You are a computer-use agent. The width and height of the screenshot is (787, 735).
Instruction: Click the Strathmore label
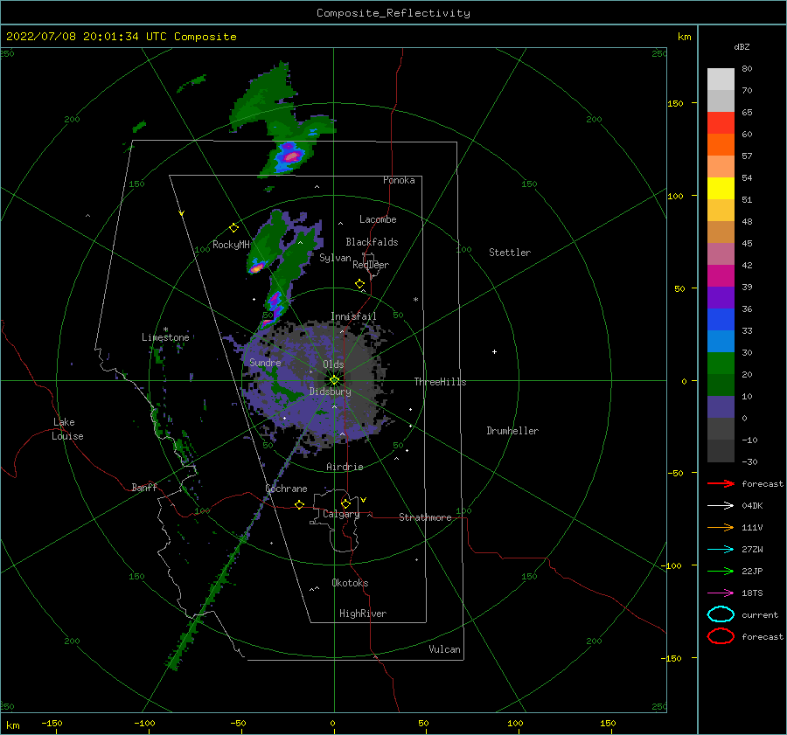425,517
